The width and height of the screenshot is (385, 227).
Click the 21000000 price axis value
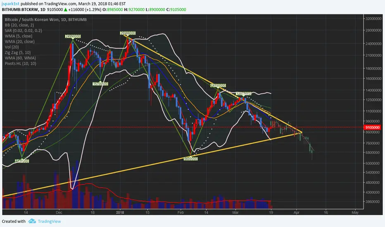tap(373, 55)
